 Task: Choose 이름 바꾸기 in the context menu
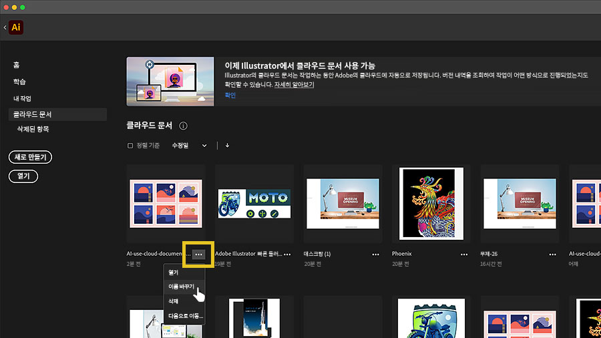184,287
